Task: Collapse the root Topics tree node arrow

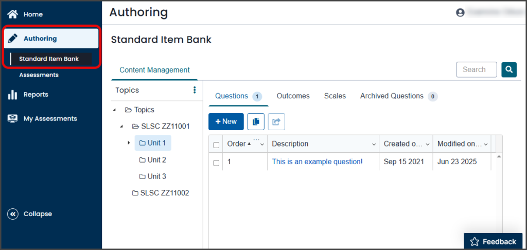Action: click(x=114, y=110)
